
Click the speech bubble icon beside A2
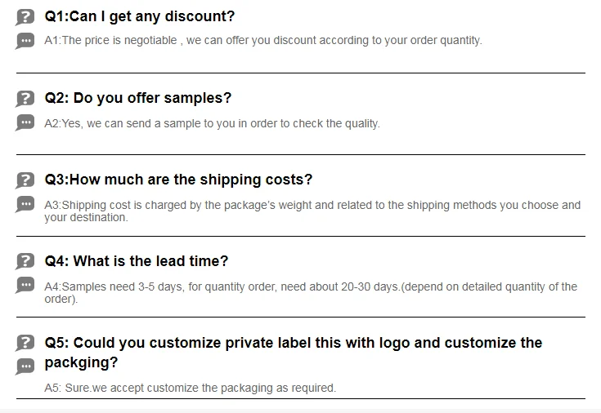point(25,123)
